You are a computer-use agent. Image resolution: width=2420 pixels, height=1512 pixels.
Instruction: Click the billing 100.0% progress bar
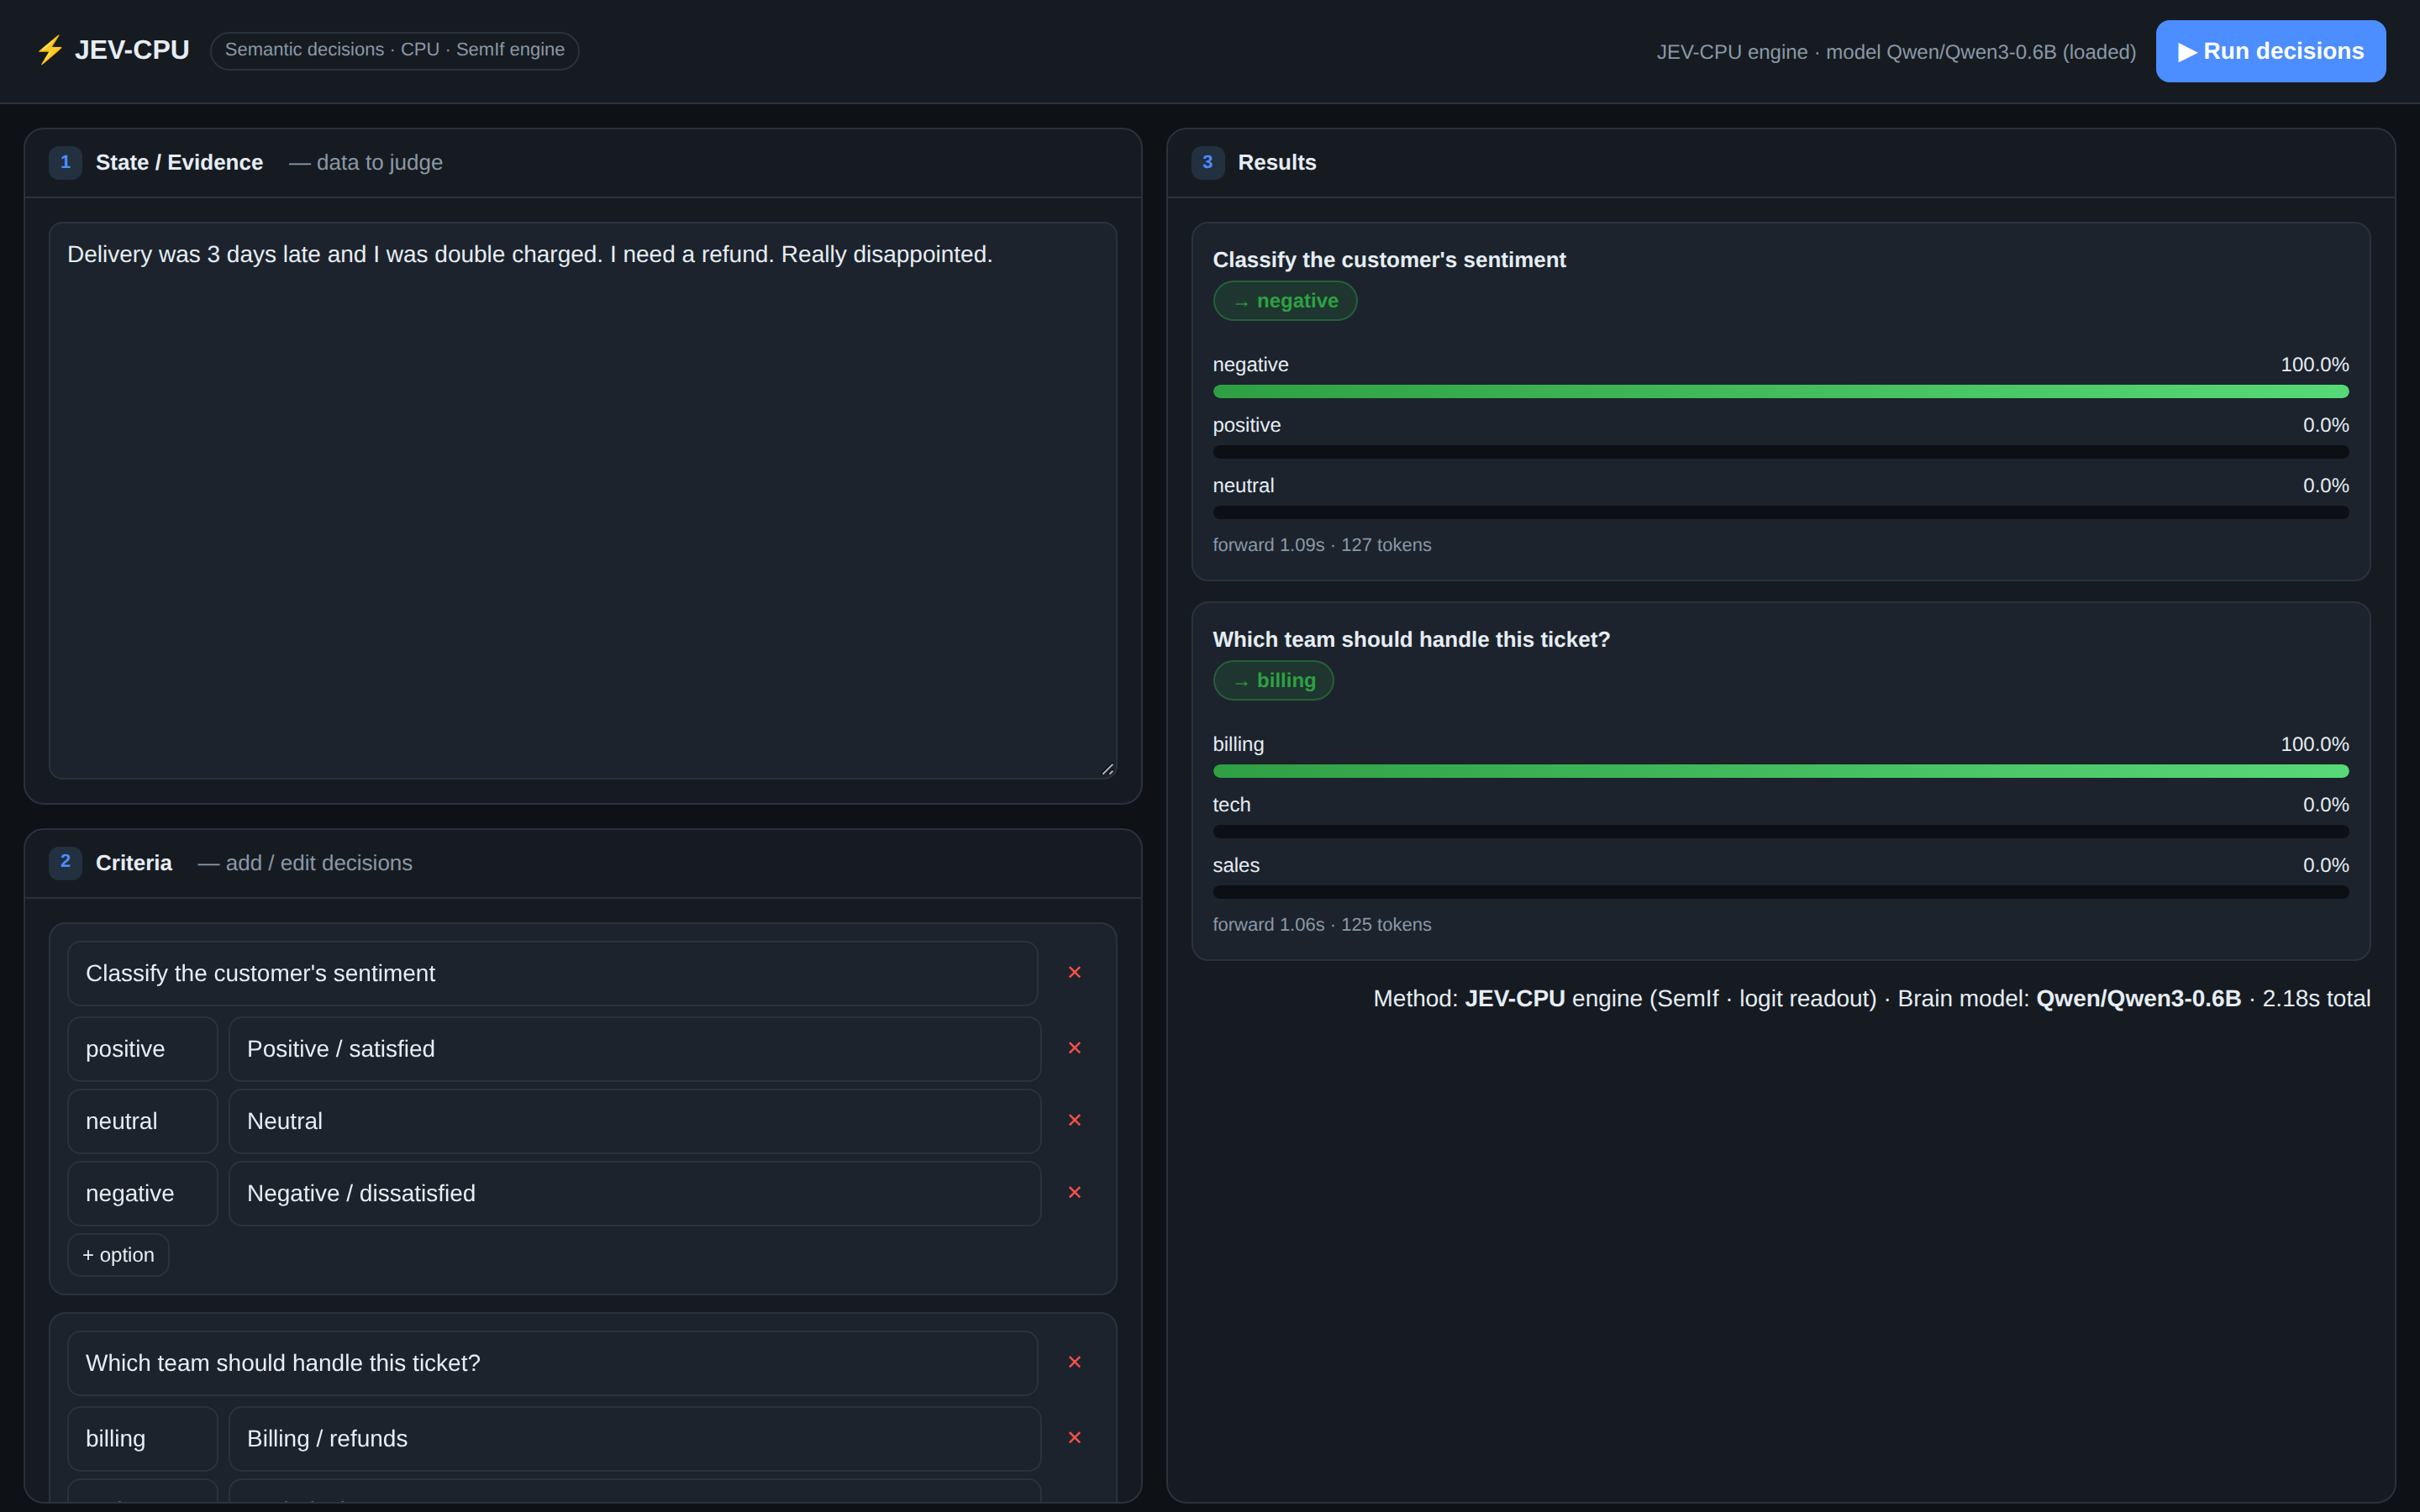(1780, 771)
